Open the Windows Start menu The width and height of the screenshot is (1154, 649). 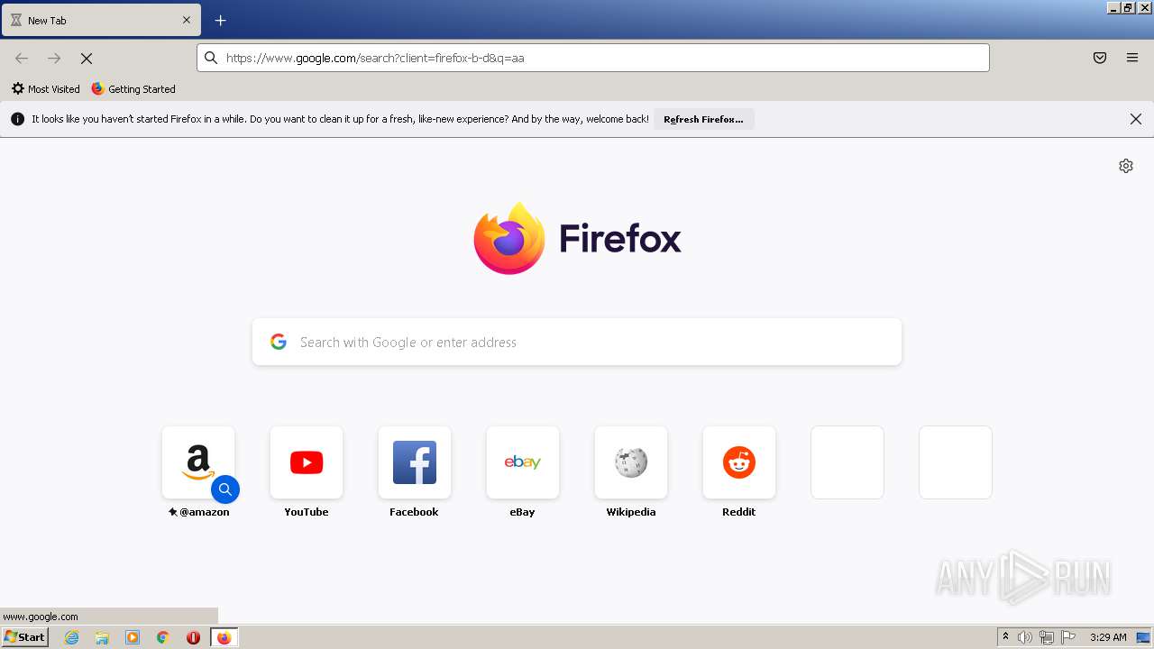click(x=24, y=637)
